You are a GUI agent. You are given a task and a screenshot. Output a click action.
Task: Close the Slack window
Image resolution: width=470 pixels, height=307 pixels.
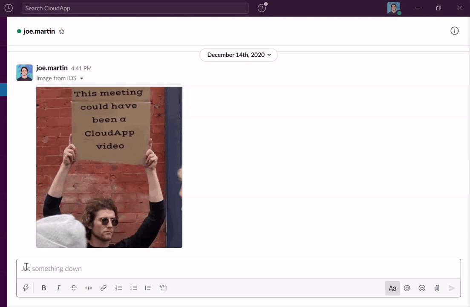(x=459, y=8)
